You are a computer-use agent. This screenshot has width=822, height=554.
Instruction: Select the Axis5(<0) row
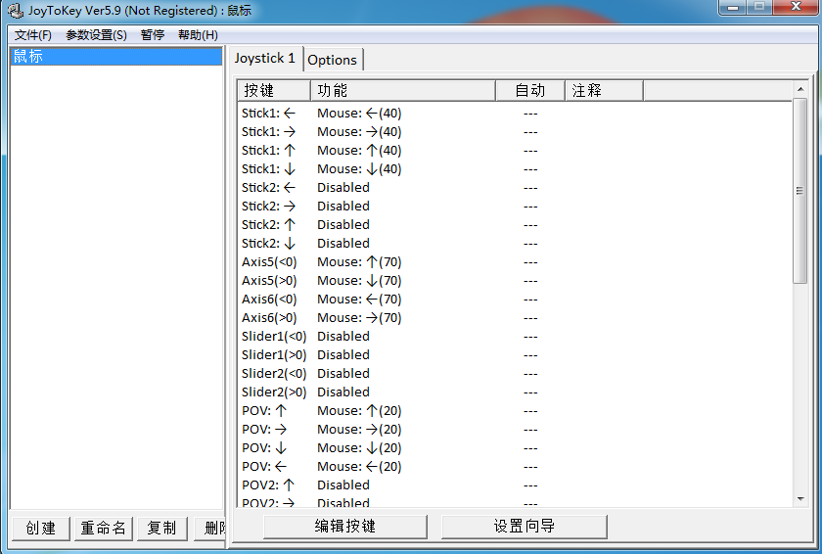click(515, 262)
